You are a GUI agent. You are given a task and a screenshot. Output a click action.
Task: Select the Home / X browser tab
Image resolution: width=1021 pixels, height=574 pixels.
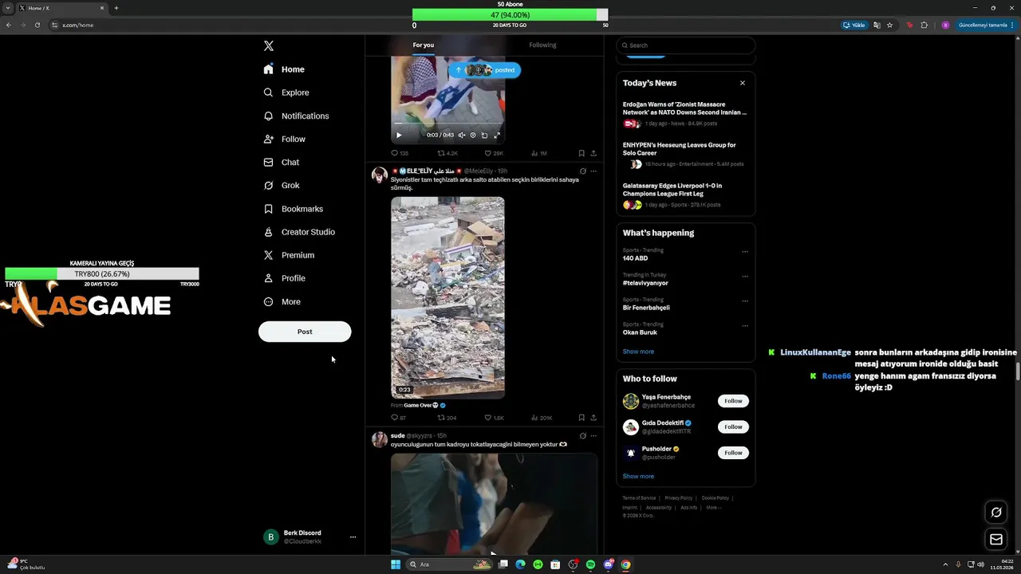(62, 8)
